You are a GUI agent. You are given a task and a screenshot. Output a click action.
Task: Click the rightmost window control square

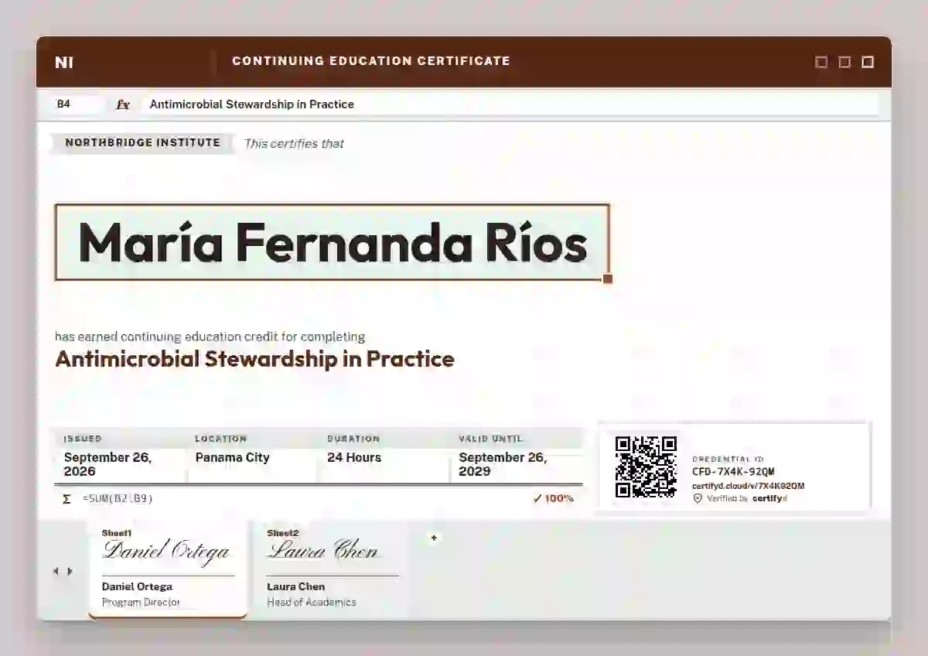point(868,62)
